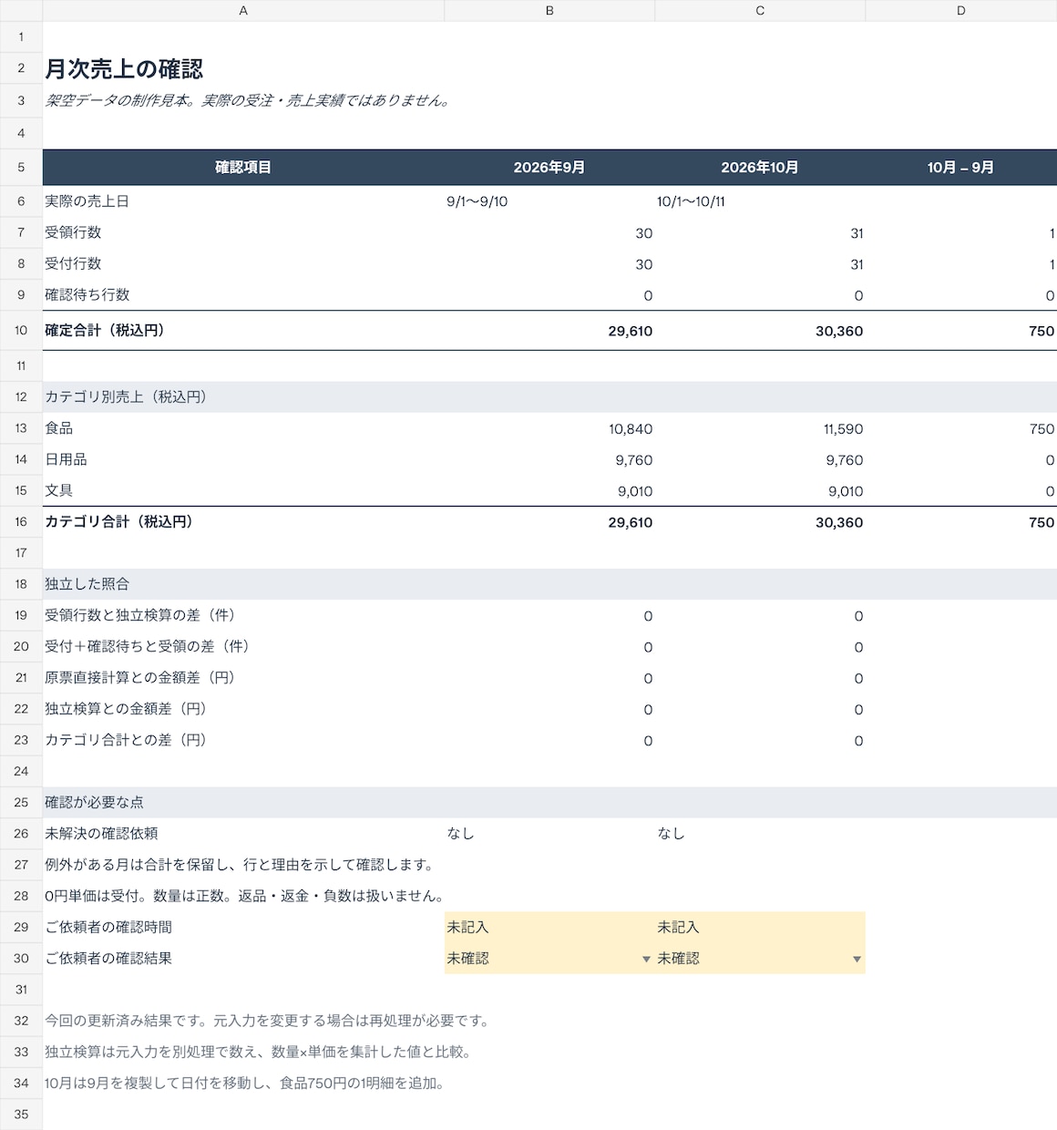Viewport: 1057px width, 1130px height.
Task: Select September 受領行数 value 30
Action: point(549,233)
